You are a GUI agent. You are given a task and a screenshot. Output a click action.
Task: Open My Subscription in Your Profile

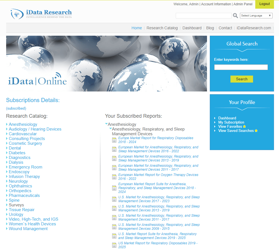coord(231,122)
